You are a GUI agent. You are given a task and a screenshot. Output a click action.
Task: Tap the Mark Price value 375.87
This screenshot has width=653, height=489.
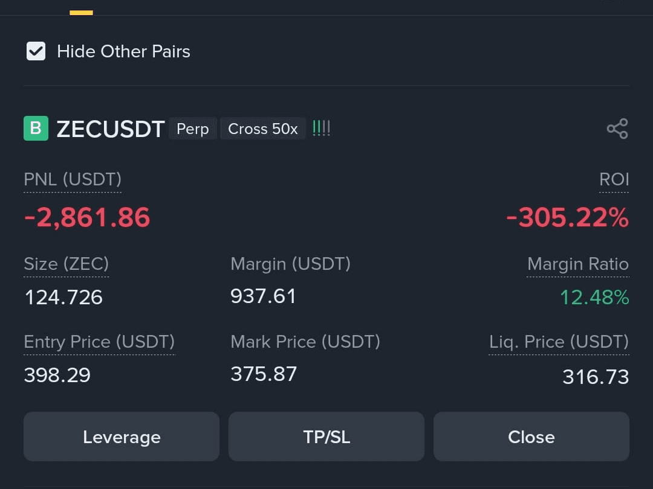coord(264,374)
